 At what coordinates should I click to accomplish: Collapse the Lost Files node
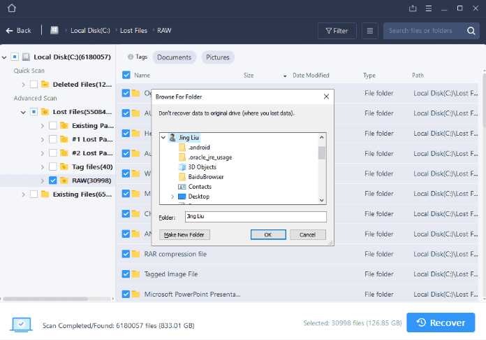pos(23,112)
